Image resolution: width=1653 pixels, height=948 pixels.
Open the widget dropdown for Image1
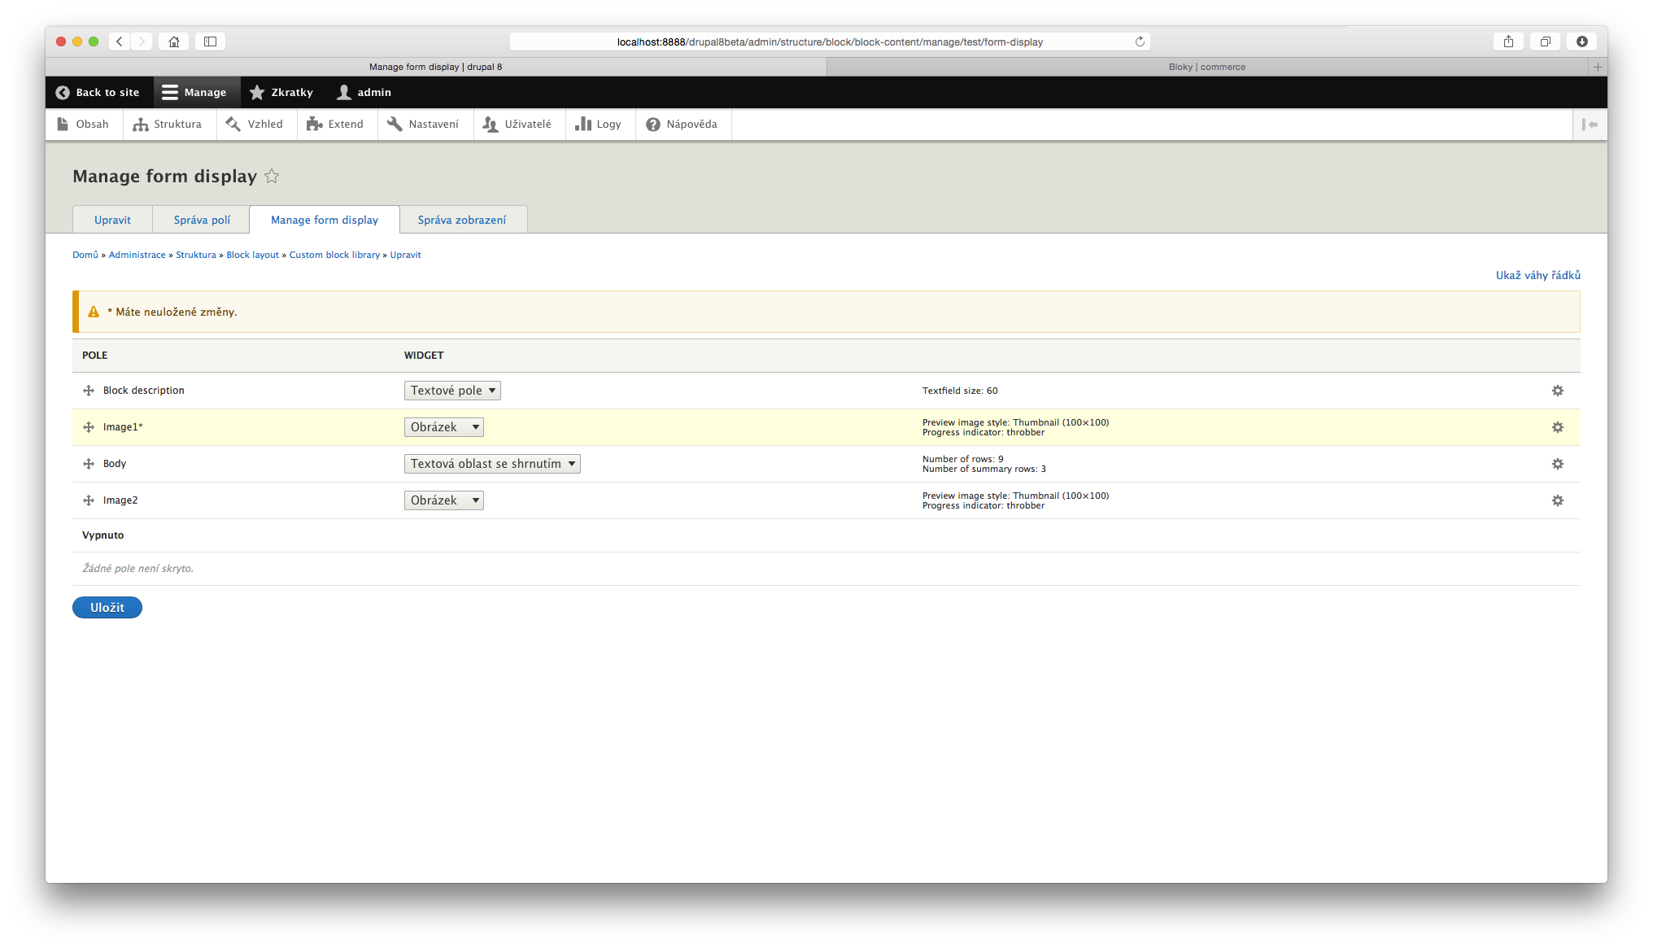coord(443,427)
